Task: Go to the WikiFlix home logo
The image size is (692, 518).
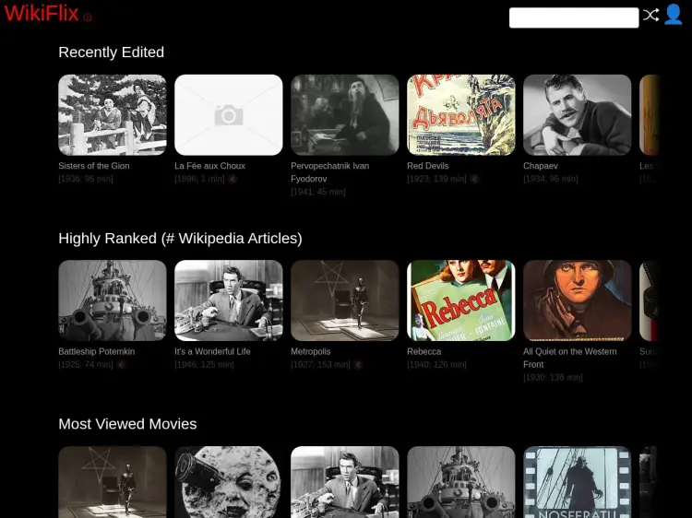Action: click(x=42, y=13)
